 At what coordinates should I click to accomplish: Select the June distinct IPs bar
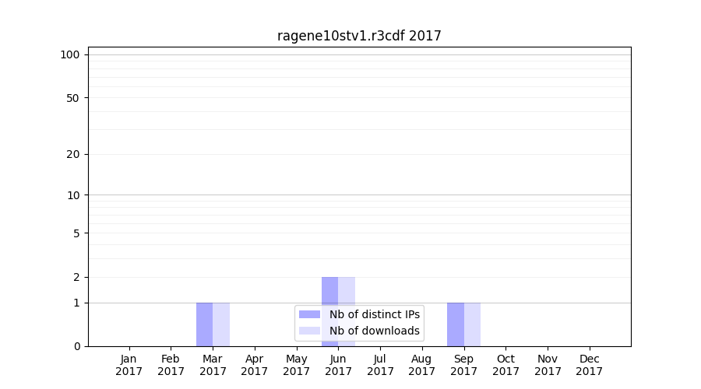(x=329, y=292)
